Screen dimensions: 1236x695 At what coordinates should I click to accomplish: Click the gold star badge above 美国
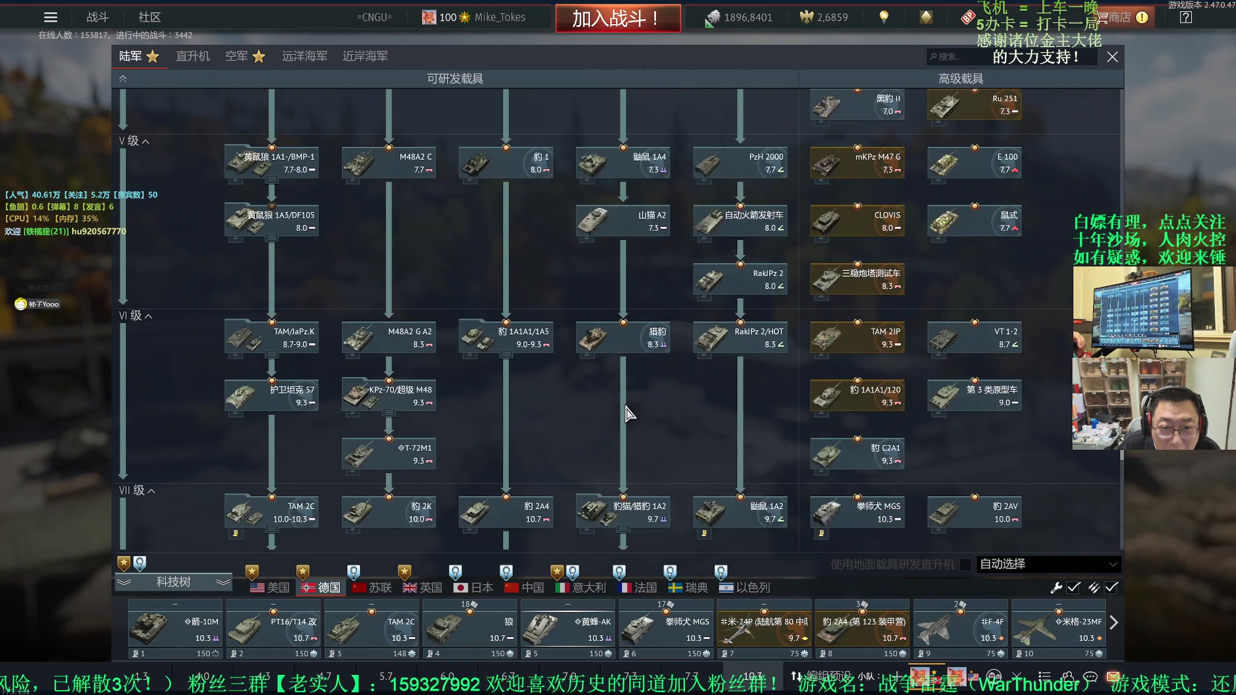[252, 572]
